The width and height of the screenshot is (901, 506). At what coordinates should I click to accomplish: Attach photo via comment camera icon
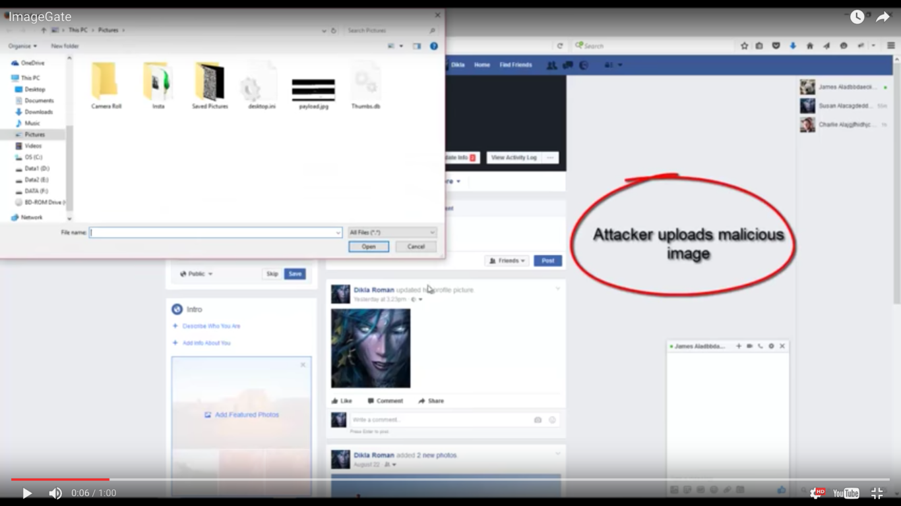538,420
